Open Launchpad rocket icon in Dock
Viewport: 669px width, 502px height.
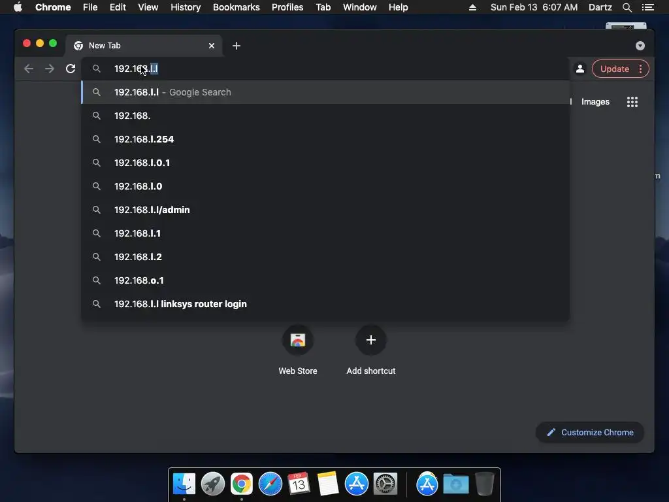pos(213,484)
